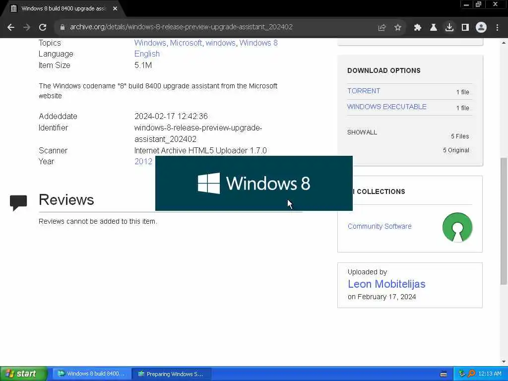This screenshot has width=508, height=381.
Task: Click the keyboard icon in the taskbar
Action: click(444, 374)
